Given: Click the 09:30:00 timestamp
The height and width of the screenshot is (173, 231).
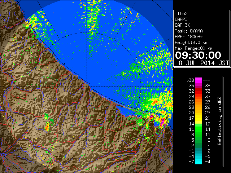Looking at the screenshot, I should pyautogui.click(x=198, y=55).
